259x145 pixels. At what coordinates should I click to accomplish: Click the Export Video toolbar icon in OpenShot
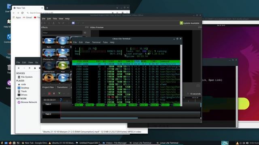73,23
